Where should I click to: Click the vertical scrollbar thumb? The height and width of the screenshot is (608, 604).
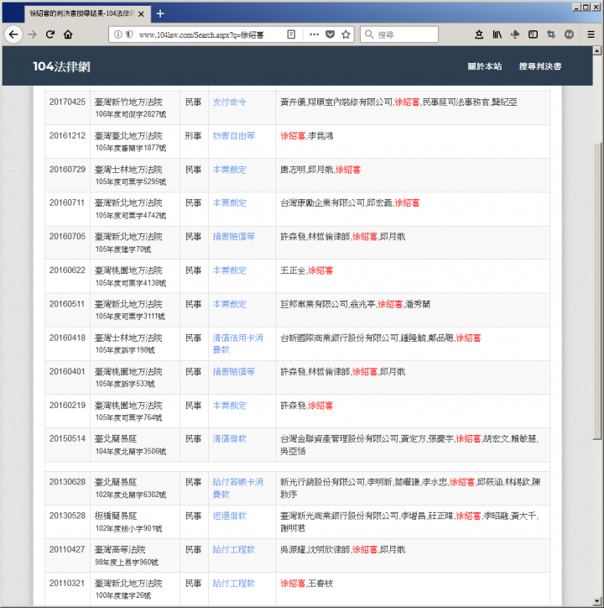(597, 291)
